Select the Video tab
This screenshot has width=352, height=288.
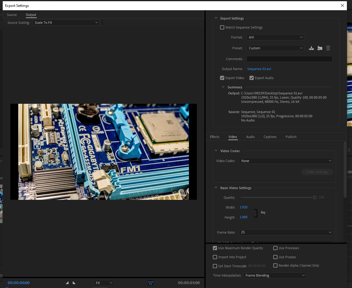pyautogui.click(x=233, y=137)
